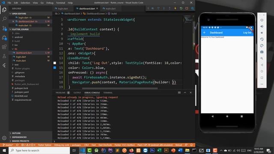Click the blue color swatch on line 15
274x154 pixels.
pos(55,68)
